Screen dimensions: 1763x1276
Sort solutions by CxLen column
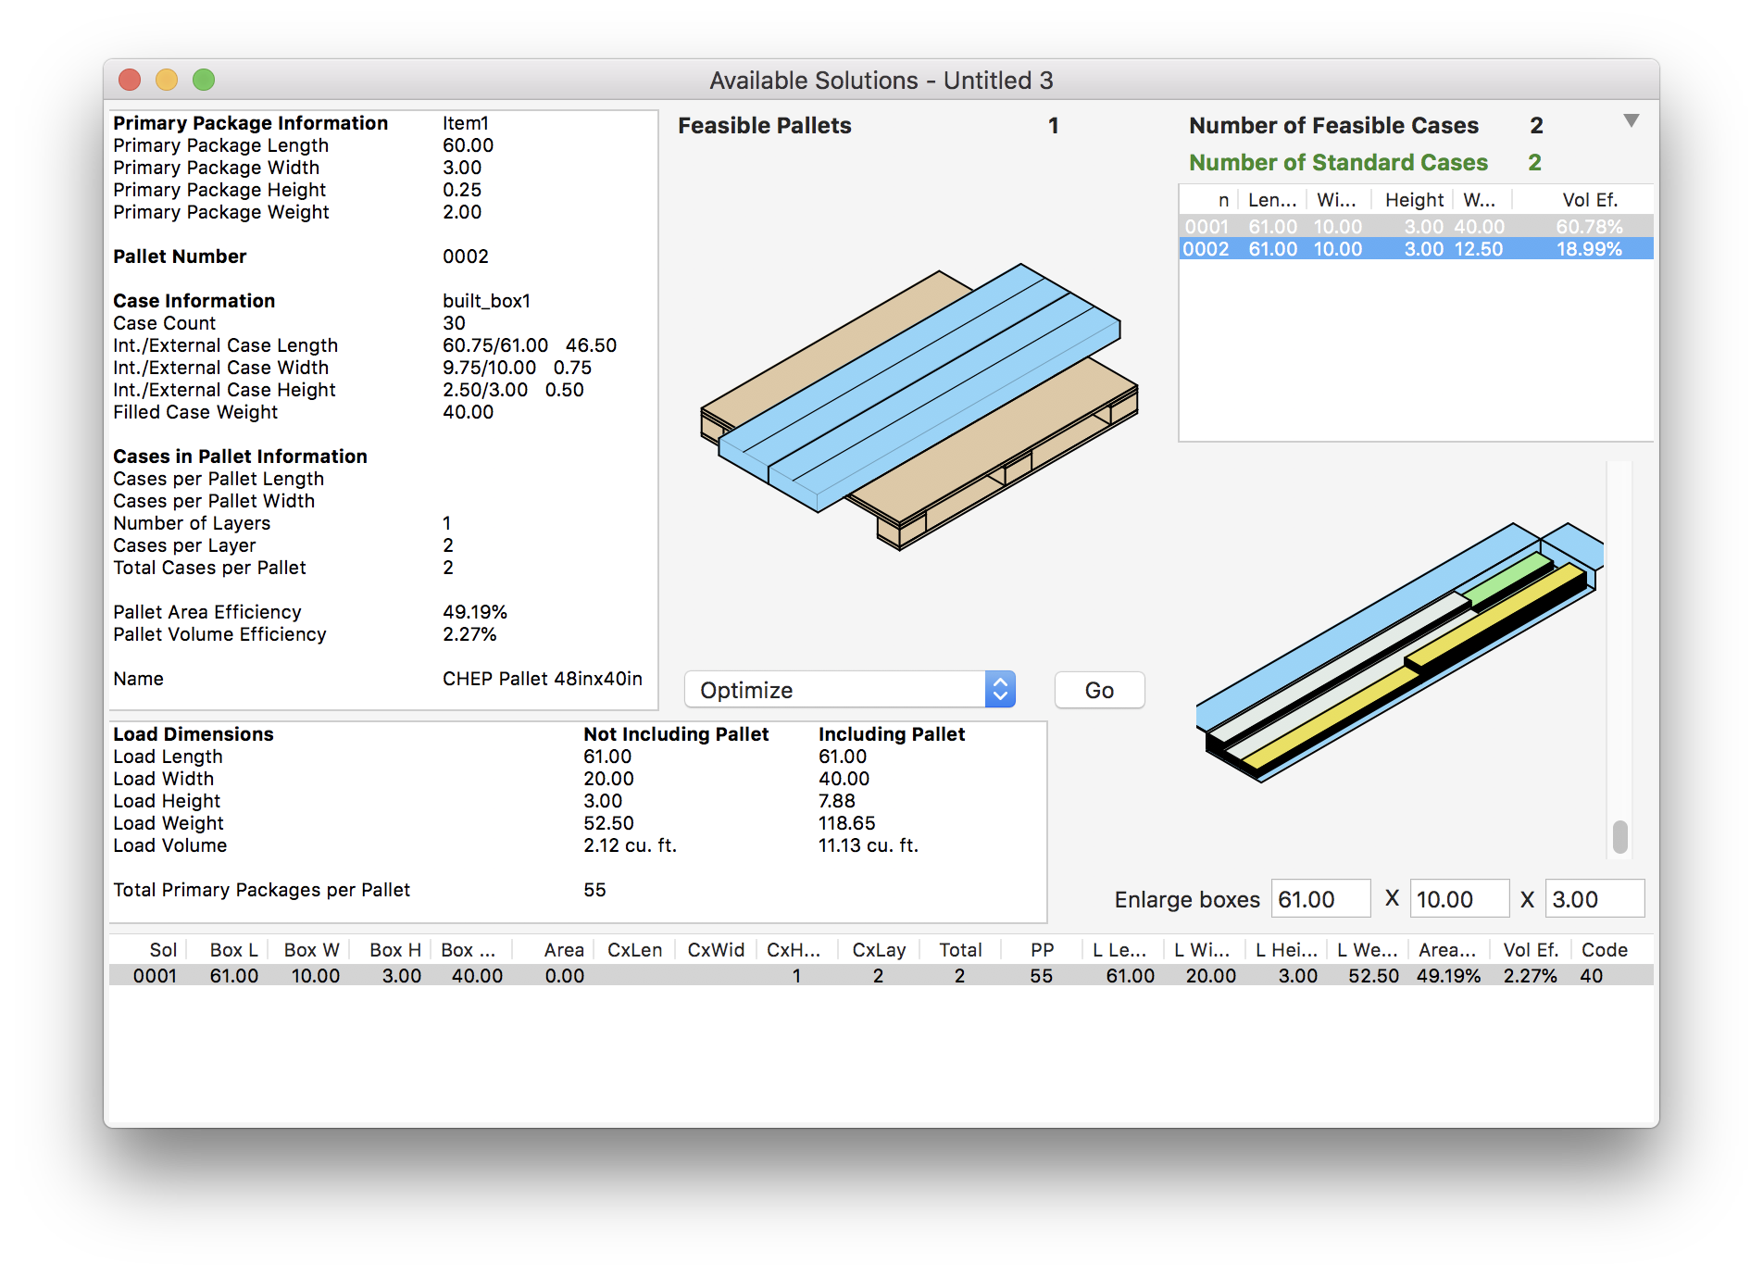pyautogui.click(x=634, y=949)
